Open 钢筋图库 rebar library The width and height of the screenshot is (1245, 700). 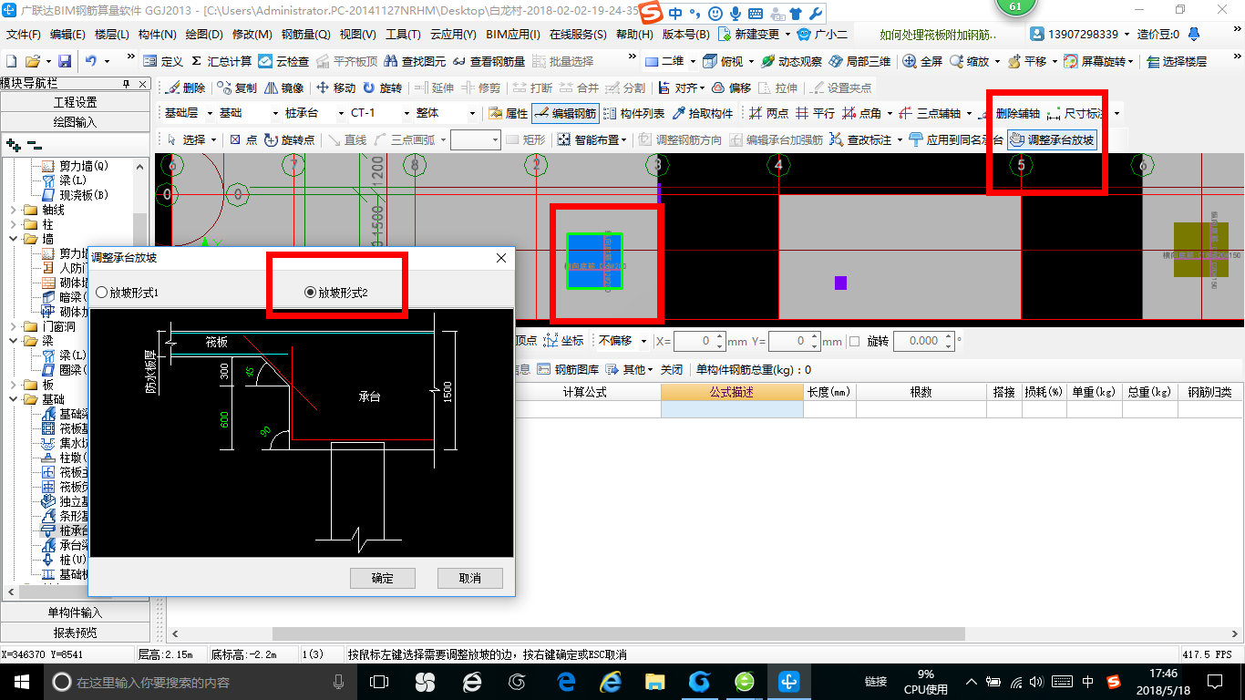pos(569,370)
